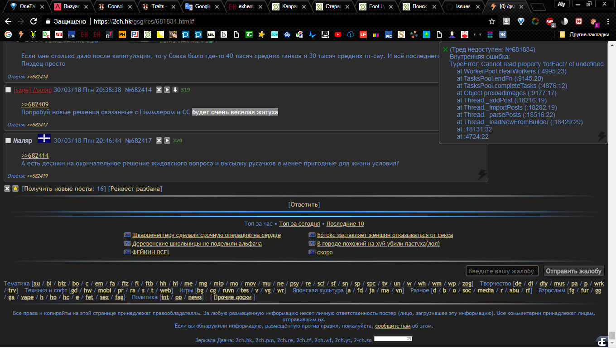This screenshot has width=616, height=348.
Task: Close the thread error popup via green X
Action: pyautogui.click(x=446, y=49)
